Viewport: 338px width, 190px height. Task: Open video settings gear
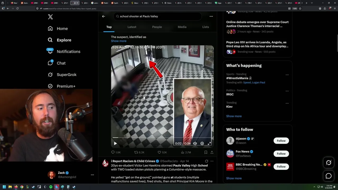pyautogui.click(x=202, y=143)
